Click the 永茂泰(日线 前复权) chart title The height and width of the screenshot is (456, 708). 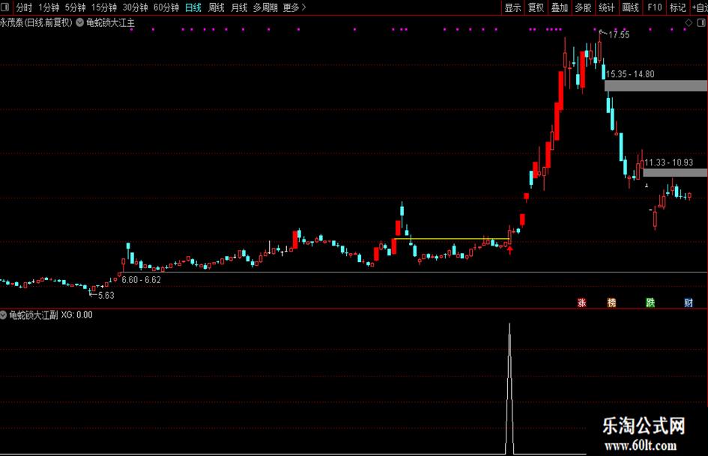click(36, 22)
